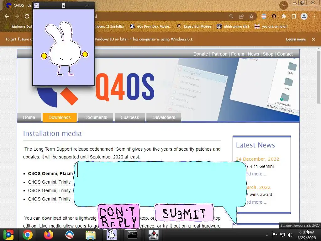321x241 pixels.
Task: Click the address bar search magnifier icon
Action: (231, 16)
